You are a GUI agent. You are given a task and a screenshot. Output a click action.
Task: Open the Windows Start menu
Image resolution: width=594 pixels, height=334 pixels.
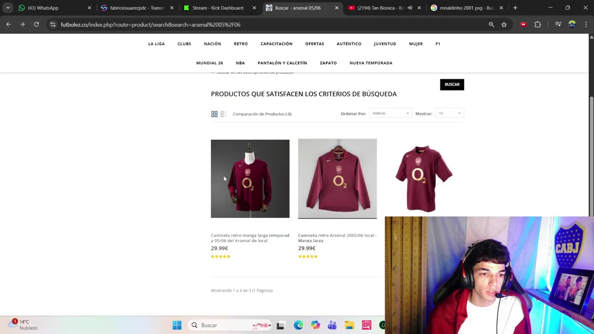tap(177, 325)
